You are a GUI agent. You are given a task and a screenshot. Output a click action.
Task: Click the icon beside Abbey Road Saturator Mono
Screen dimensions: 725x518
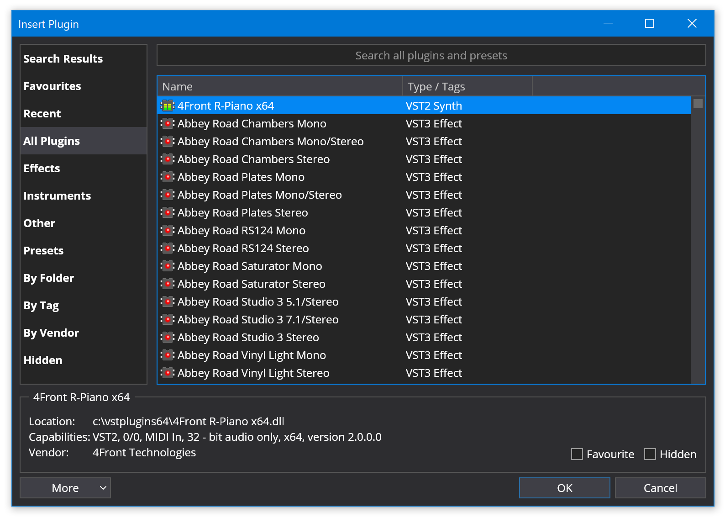pyautogui.click(x=168, y=266)
